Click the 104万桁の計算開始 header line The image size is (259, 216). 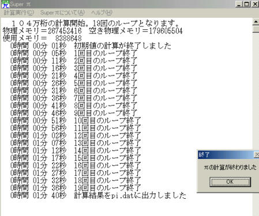click(x=95, y=24)
